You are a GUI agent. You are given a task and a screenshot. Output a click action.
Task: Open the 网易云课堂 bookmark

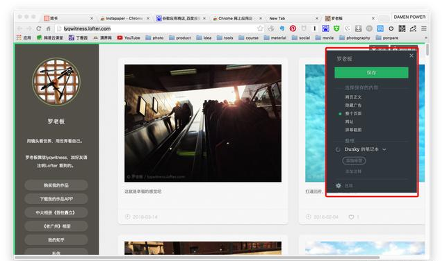point(50,37)
